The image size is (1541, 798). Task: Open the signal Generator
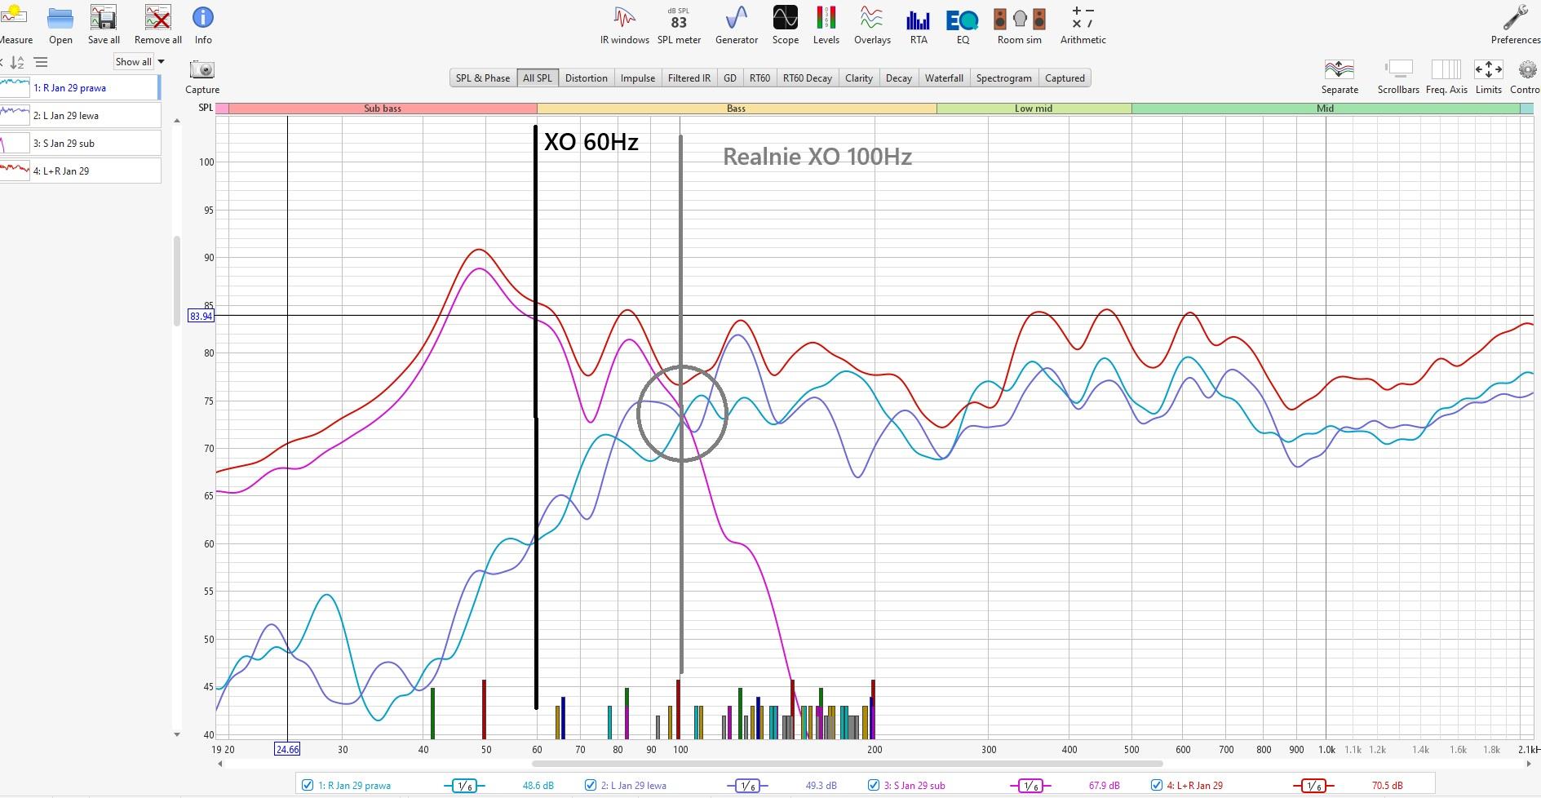736,24
